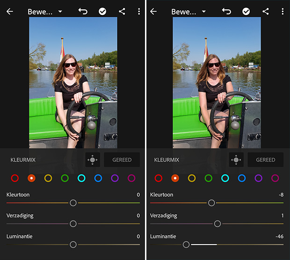The image size is (290, 260).
Task: Select purple color channel in left screen
Action: 115,178
